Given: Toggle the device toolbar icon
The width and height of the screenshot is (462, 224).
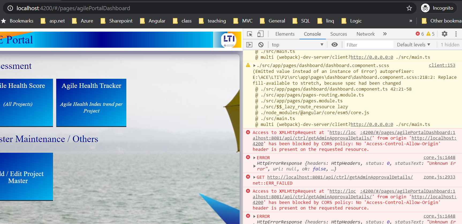Looking at the screenshot, I should point(260,34).
